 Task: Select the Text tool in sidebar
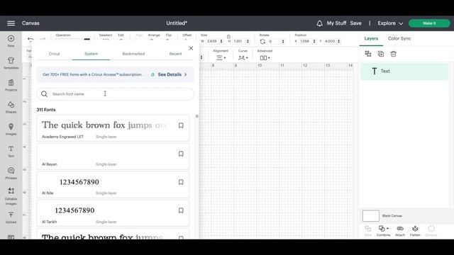coord(11,151)
